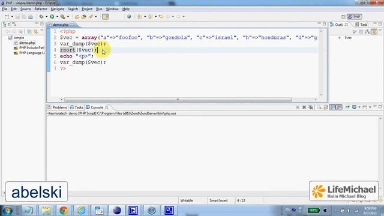Select the demo.php editor tab
Screen dimensions: 384x216
(x=61, y=25)
